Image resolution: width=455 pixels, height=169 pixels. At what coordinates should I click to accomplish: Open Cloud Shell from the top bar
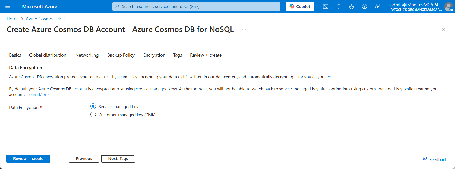point(326,6)
